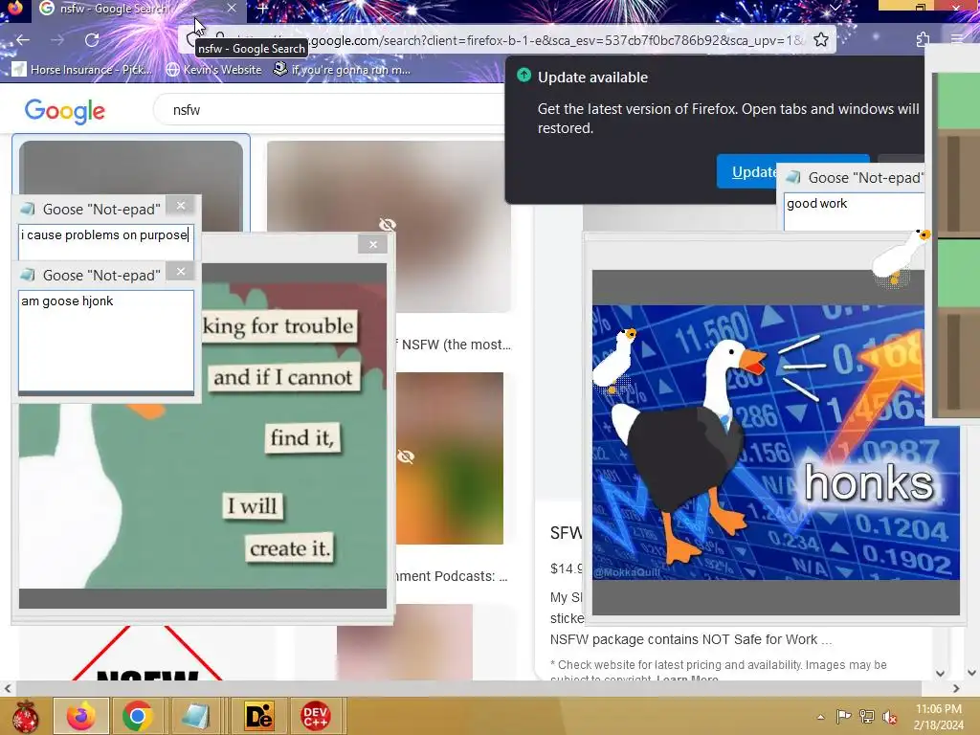
Task: Open Dev-C++ from the taskbar
Action: (315, 716)
